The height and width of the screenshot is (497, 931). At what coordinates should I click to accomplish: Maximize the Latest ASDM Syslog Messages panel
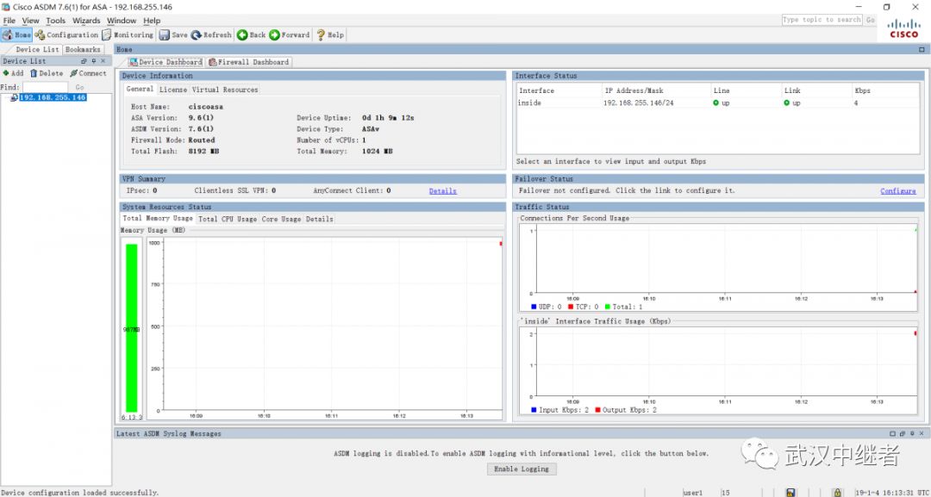[892, 434]
